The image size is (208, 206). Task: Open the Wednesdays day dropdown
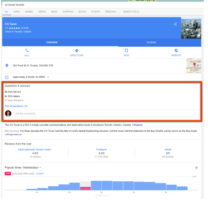coord(40,168)
